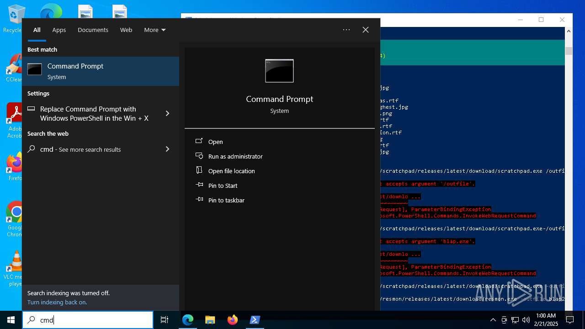This screenshot has width=585, height=329.
Task: Expand arrow for Replace Command Prompt setting
Action: [x=167, y=113]
